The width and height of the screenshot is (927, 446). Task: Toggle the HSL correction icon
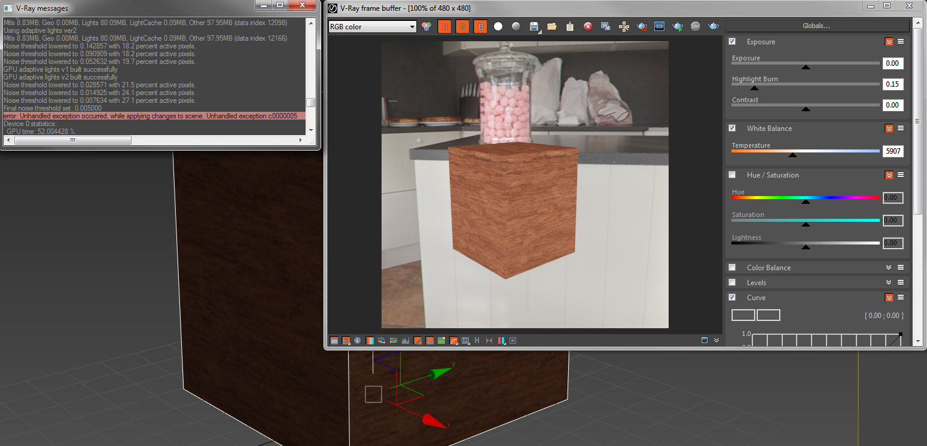382,340
